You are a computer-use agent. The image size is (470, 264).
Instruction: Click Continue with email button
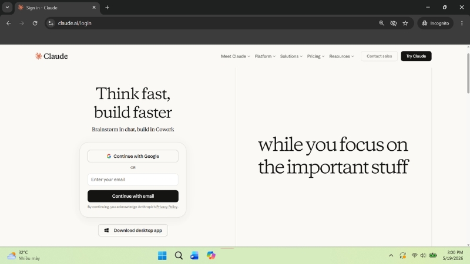(x=133, y=196)
